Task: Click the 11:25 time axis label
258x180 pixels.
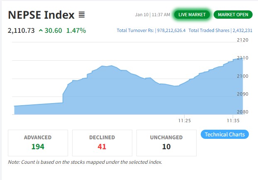Action: [184, 121]
